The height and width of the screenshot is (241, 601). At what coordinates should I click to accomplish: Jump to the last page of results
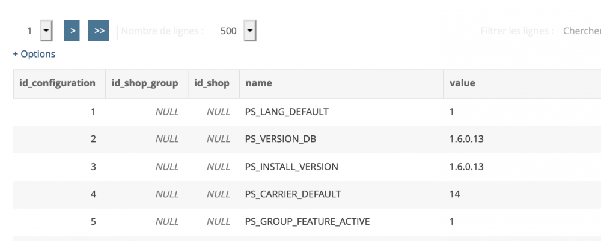(99, 31)
